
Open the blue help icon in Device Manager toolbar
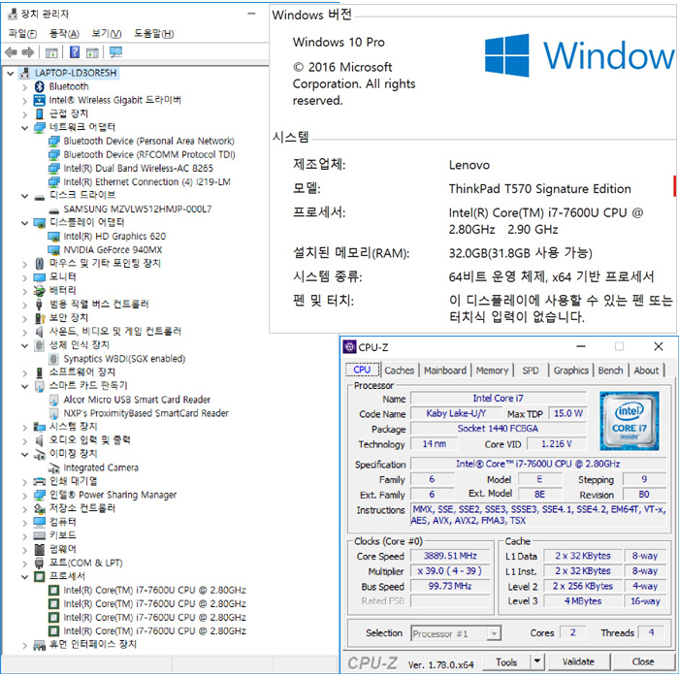tap(75, 52)
